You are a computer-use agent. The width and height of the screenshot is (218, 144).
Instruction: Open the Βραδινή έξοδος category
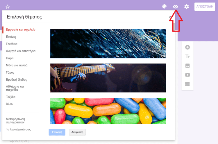[x=16, y=80]
